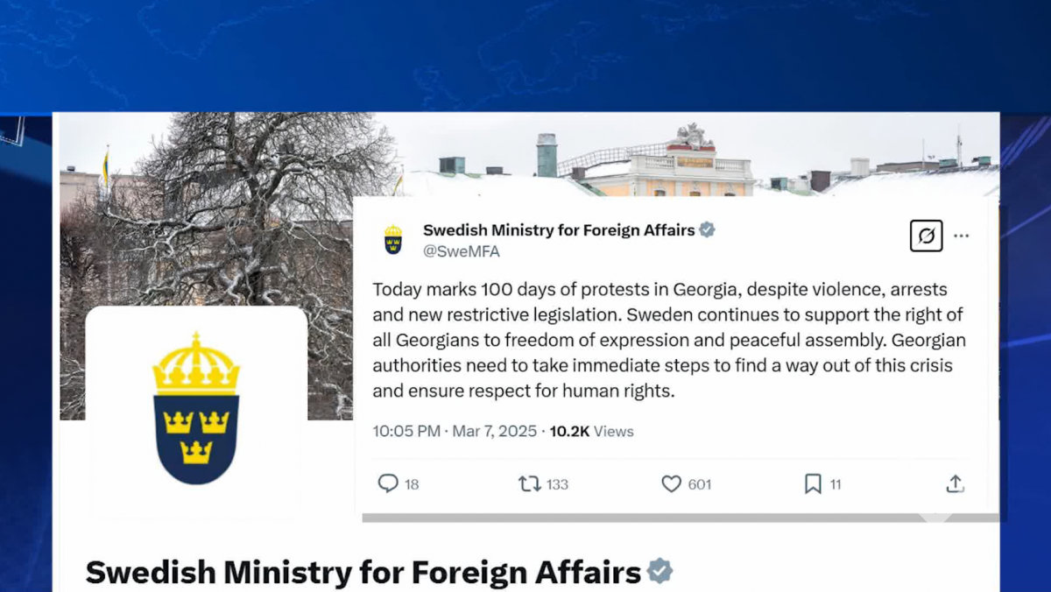This screenshot has height=592, width=1051.
Task: Open the Grok icon on the tweet
Action: pos(926,236)
